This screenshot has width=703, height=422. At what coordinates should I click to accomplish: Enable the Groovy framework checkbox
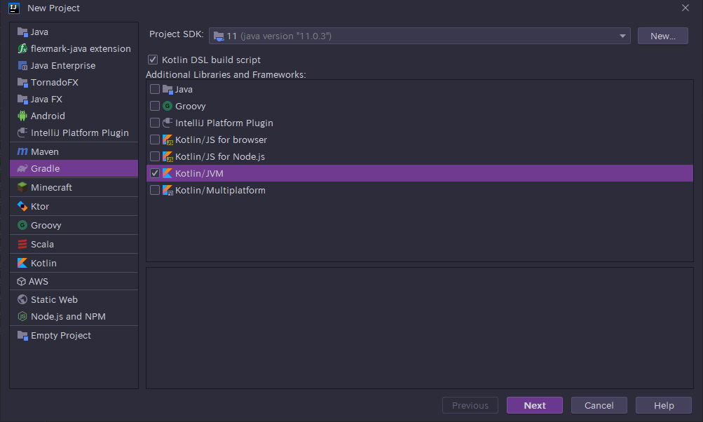tap(155, 107)
